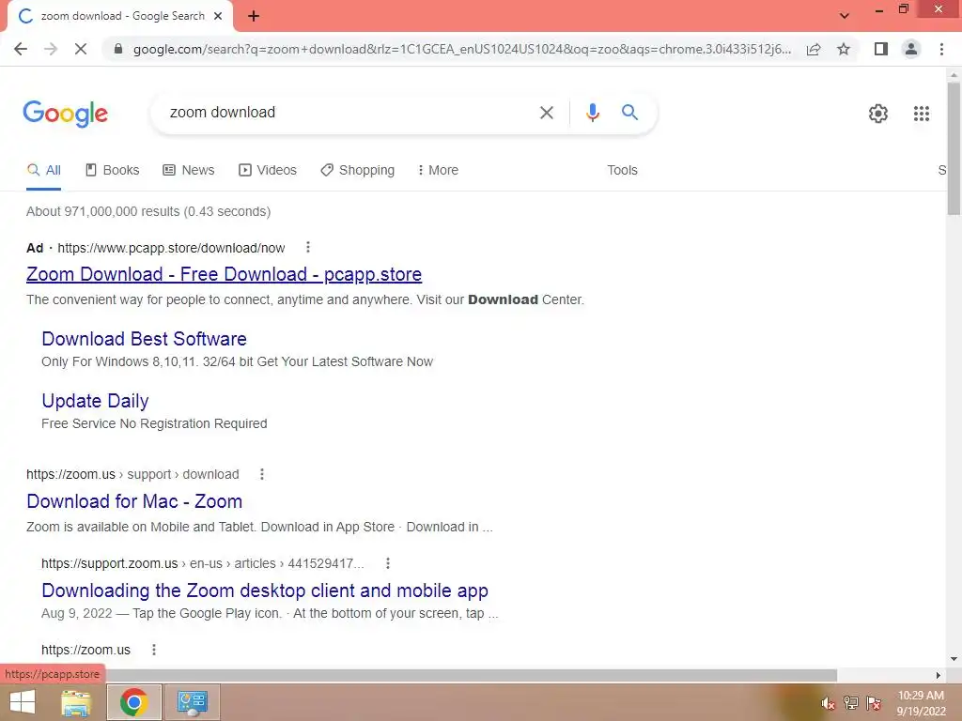Switch to Videos results

click(x=268, y=171)
